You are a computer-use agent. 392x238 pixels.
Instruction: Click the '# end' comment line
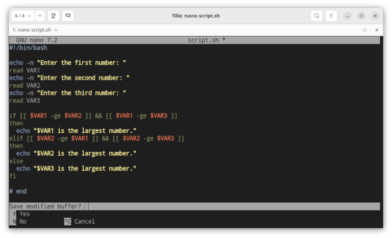pyautogui.click(x=17, y=191)
